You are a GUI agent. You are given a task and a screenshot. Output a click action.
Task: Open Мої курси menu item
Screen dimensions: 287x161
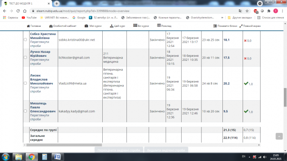93,26
